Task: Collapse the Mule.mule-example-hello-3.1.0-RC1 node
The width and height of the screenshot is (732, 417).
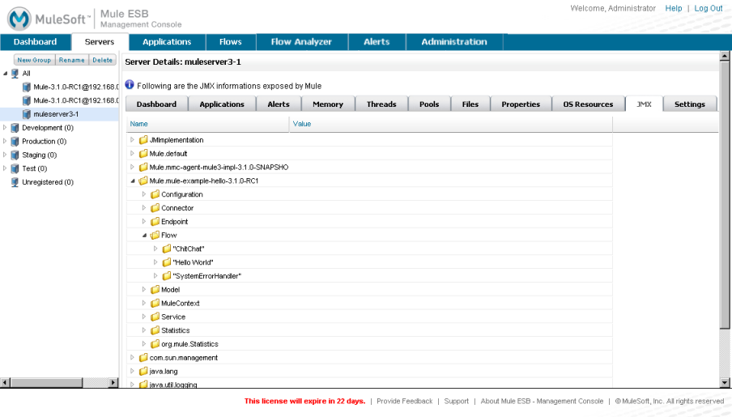Action: 133,181
